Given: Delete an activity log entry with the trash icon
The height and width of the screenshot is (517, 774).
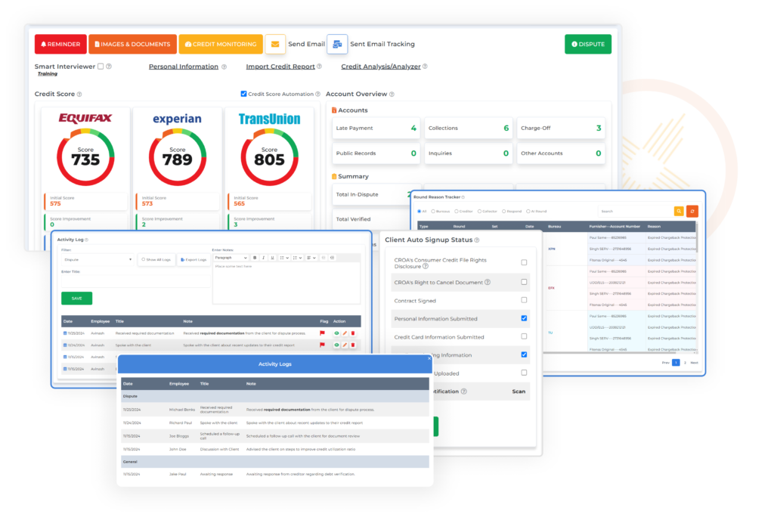Looking at the screenshot, I should click(x=352, y=333).
